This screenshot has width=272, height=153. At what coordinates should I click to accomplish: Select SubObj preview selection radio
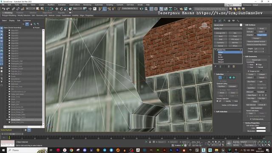224,101
